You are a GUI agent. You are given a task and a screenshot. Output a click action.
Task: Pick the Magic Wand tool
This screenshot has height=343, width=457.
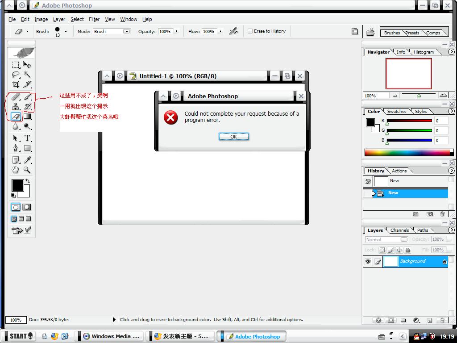click(x=27, y=75)
